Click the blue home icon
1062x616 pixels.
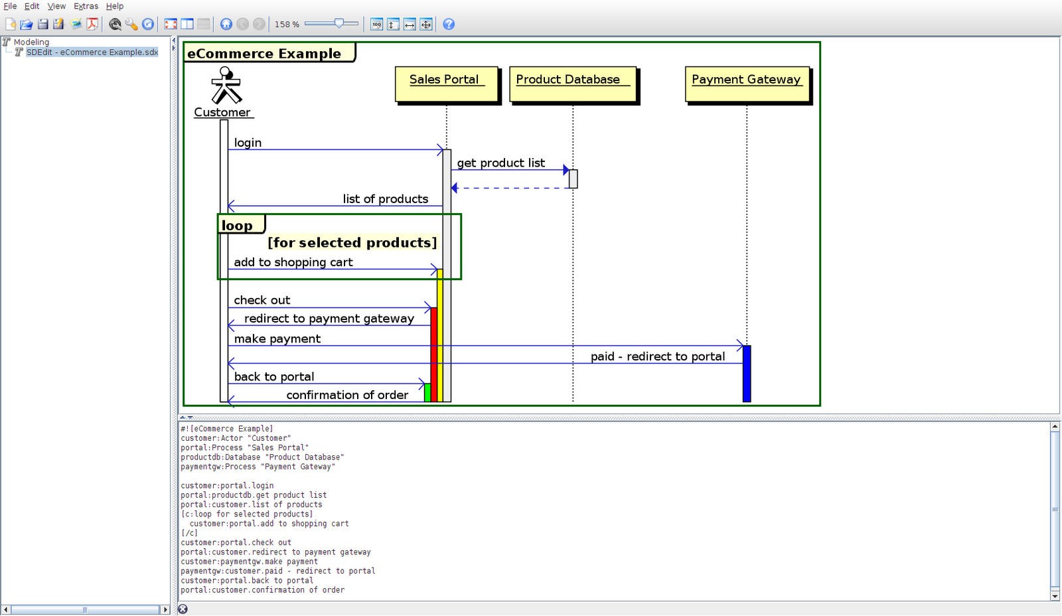point(226,24)
